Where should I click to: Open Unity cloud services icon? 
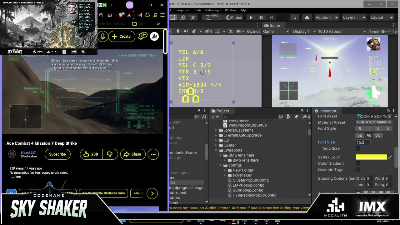tap(307, 17)
